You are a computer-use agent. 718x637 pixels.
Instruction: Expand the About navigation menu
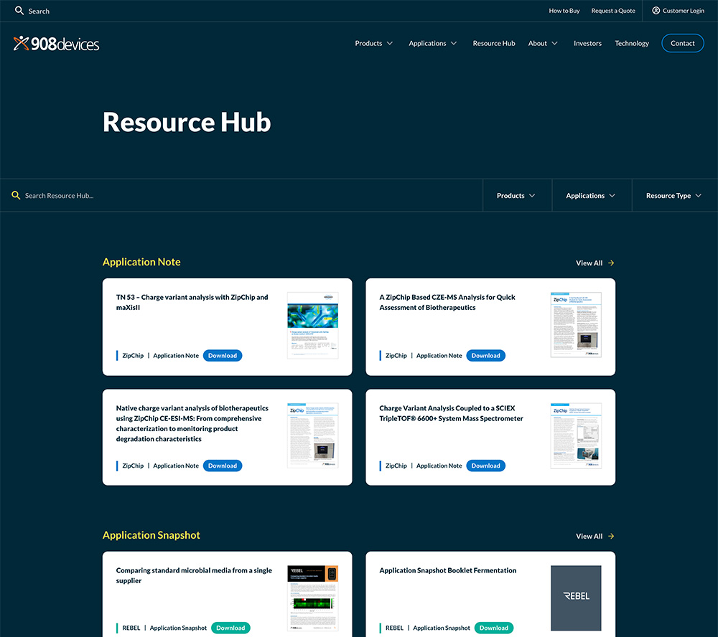[x=543, y=43]
